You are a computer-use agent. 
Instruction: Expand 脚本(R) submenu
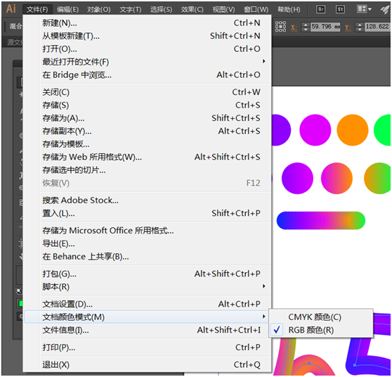pyautogui.click(x=148, y=287)
